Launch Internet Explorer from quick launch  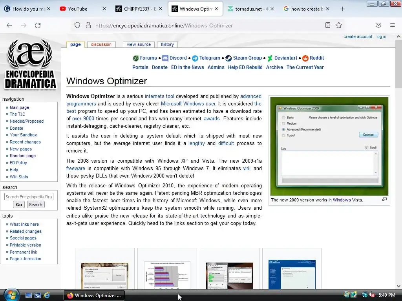pyautogui.click(x=47, y=295)
